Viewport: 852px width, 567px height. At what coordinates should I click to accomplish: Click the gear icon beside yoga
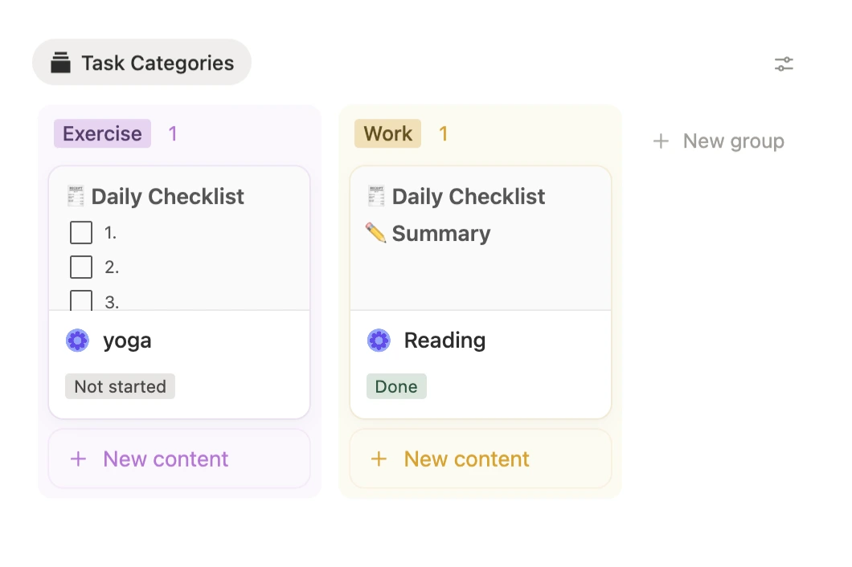(x=77, y=341)
